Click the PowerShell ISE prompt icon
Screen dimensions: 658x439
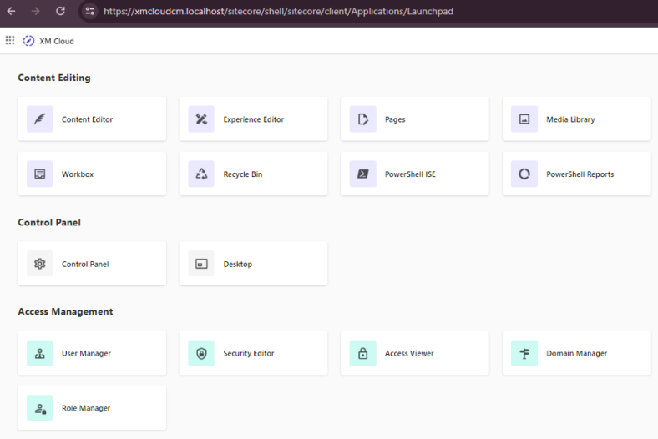tap(363, 174)
